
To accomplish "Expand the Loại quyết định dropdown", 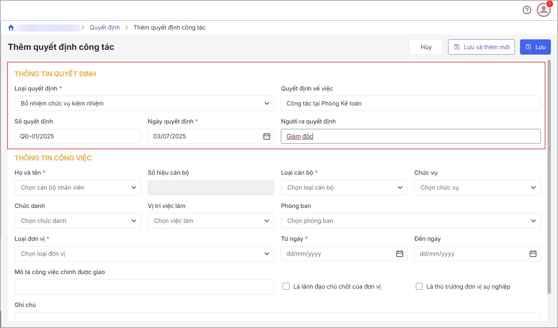I will click(x=144, y=103).
